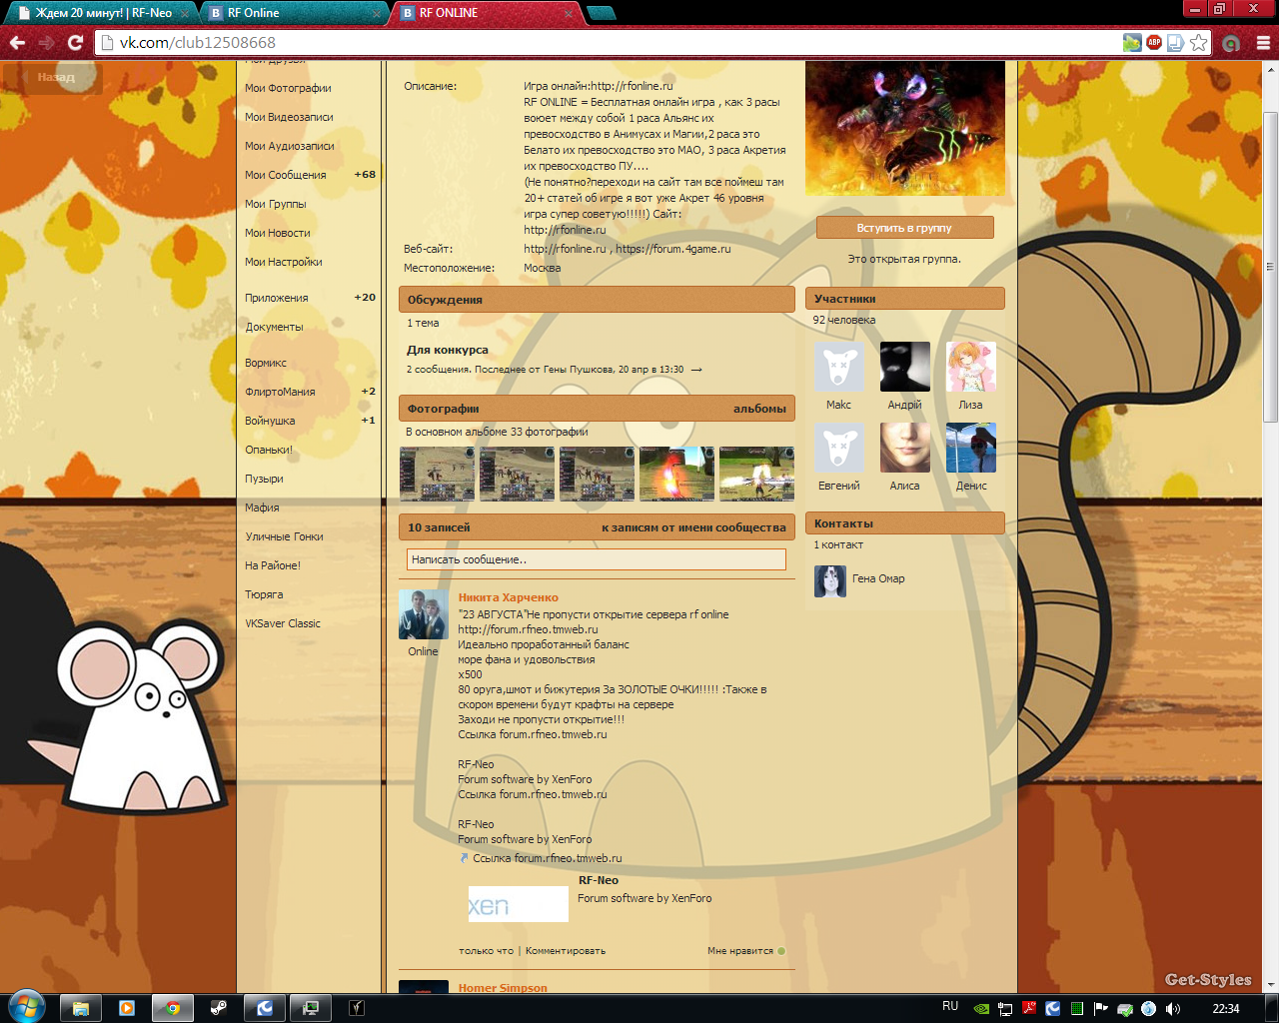This screenshot has height=1023, width=1279.
Task: Click the 'Вступить в группу' button
Action: [x=904, y=228]
